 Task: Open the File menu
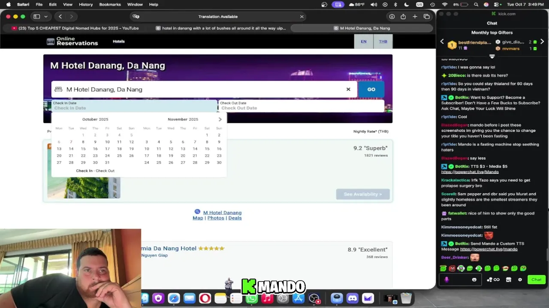(x=39, y=4)
